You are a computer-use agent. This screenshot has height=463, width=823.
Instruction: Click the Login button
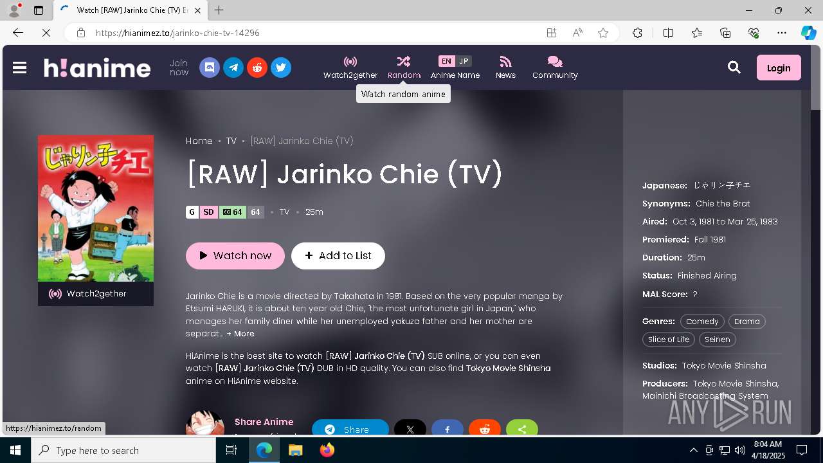pos(779,68)
